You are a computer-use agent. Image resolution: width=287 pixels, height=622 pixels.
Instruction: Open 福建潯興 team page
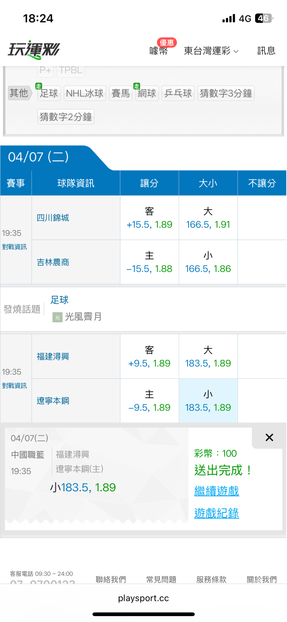pyautogui.click(x=53, y=356)
